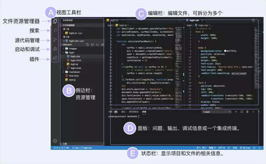The width and height of the screenshot is (266, 164).
Task: Kill terminal with trash icon
Action: [247, 112]
